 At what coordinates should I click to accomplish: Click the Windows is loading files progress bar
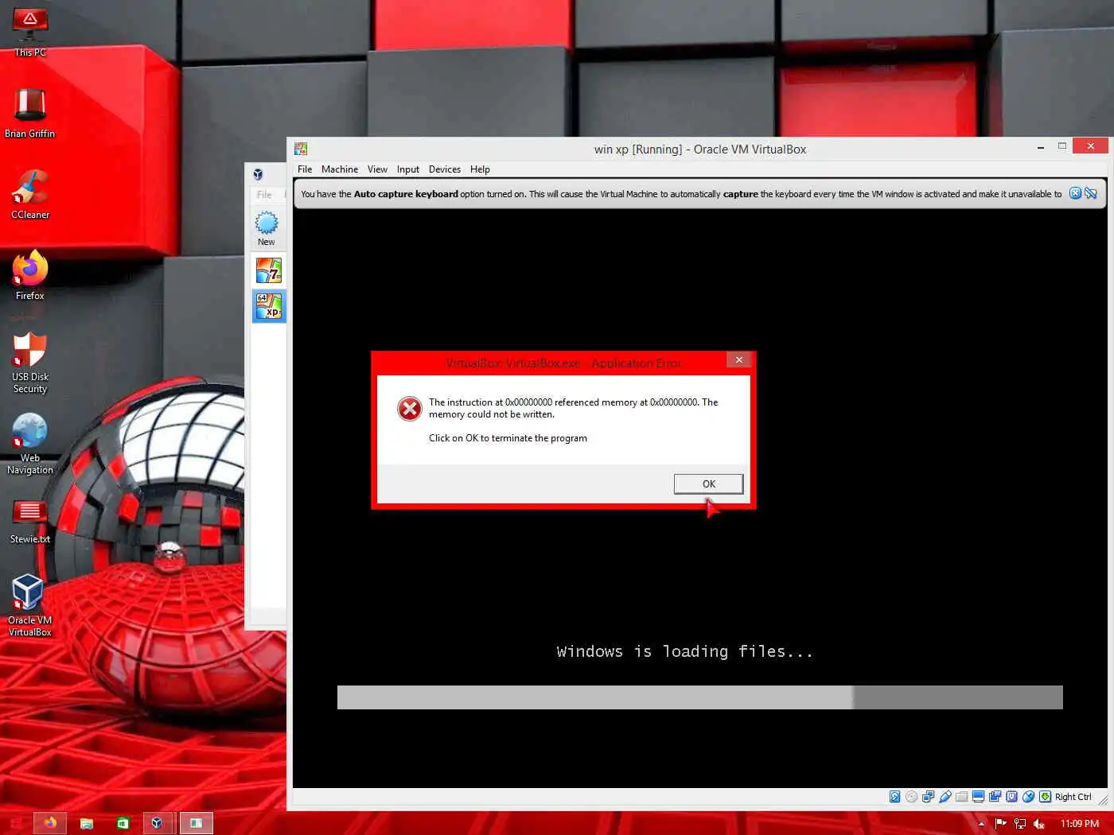[x=700, y=697]
